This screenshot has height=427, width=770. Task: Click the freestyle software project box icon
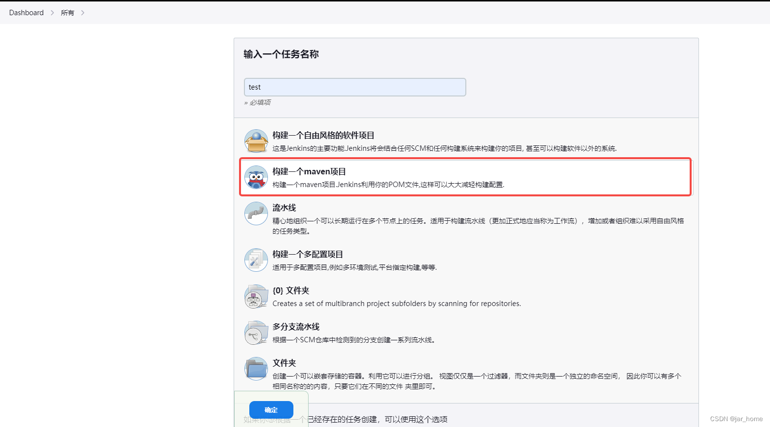[256, 141]
